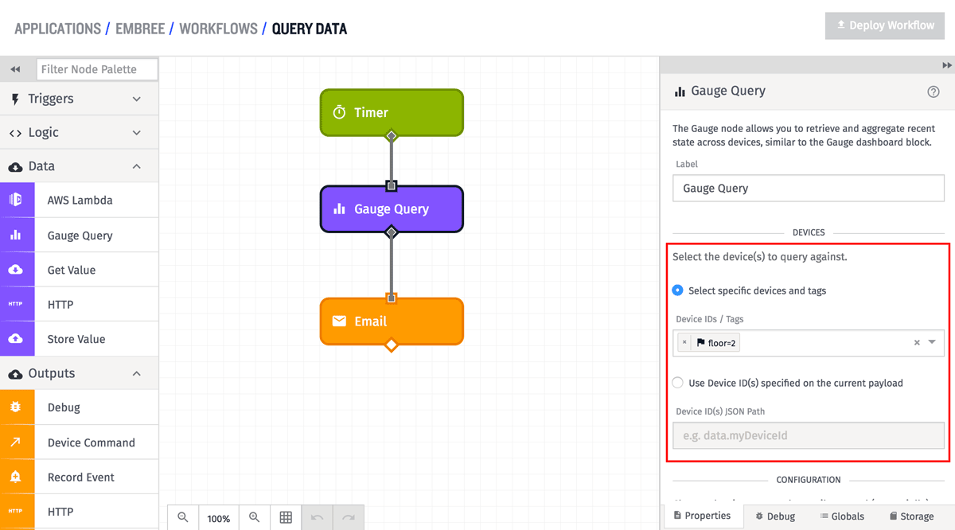The image size is (955, 530).
Task: Select the Get Value node icon
Action: (15, 270)
